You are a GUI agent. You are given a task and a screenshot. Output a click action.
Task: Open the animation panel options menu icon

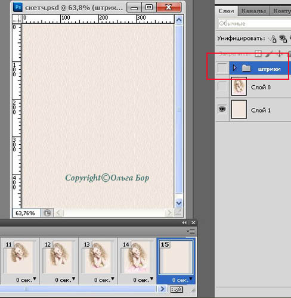(191, 231)
